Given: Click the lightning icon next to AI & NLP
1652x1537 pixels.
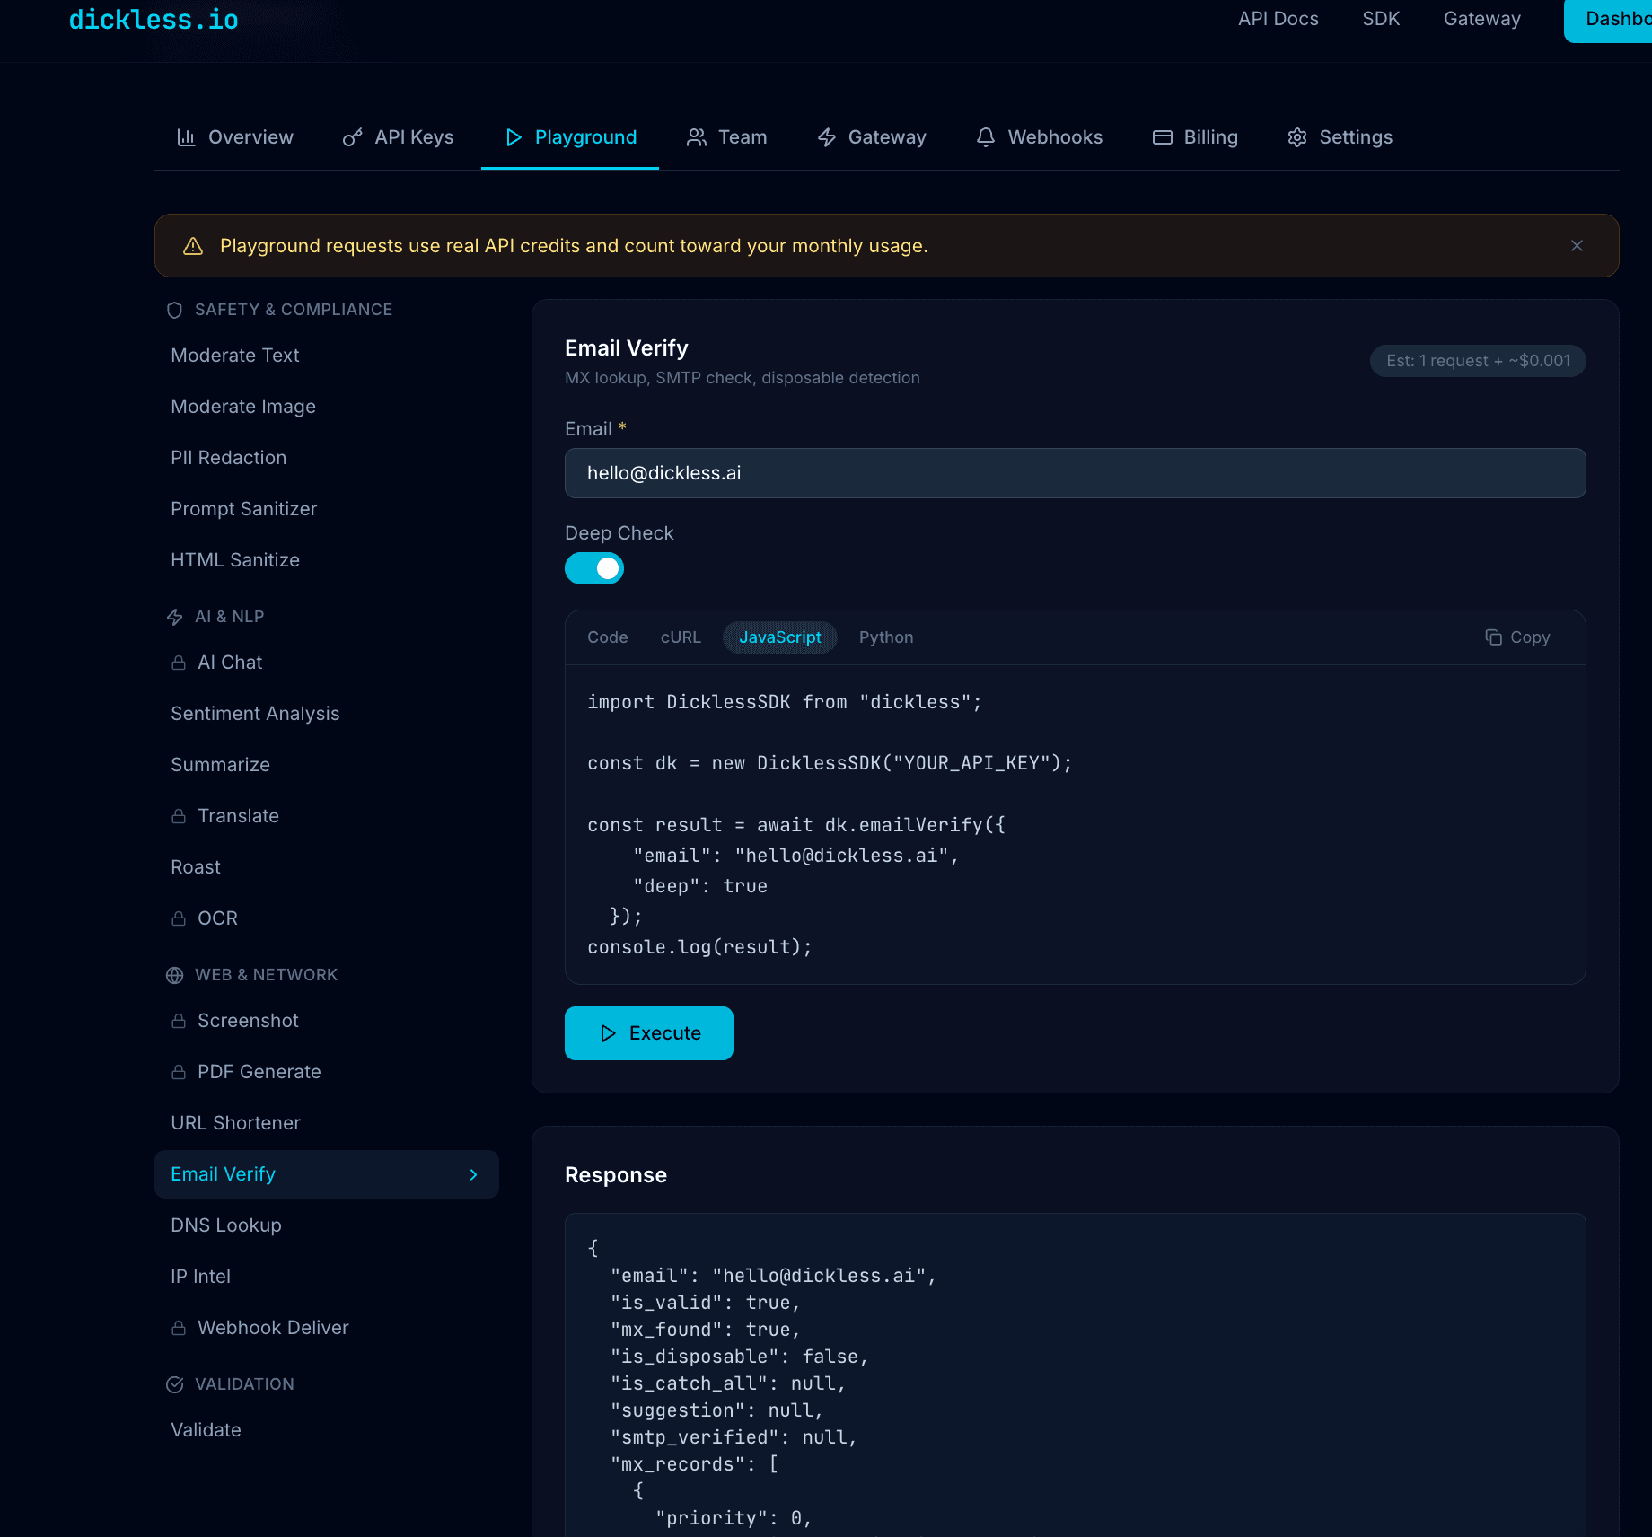Looking at the screenshot, I should click(x=174, y=617).
